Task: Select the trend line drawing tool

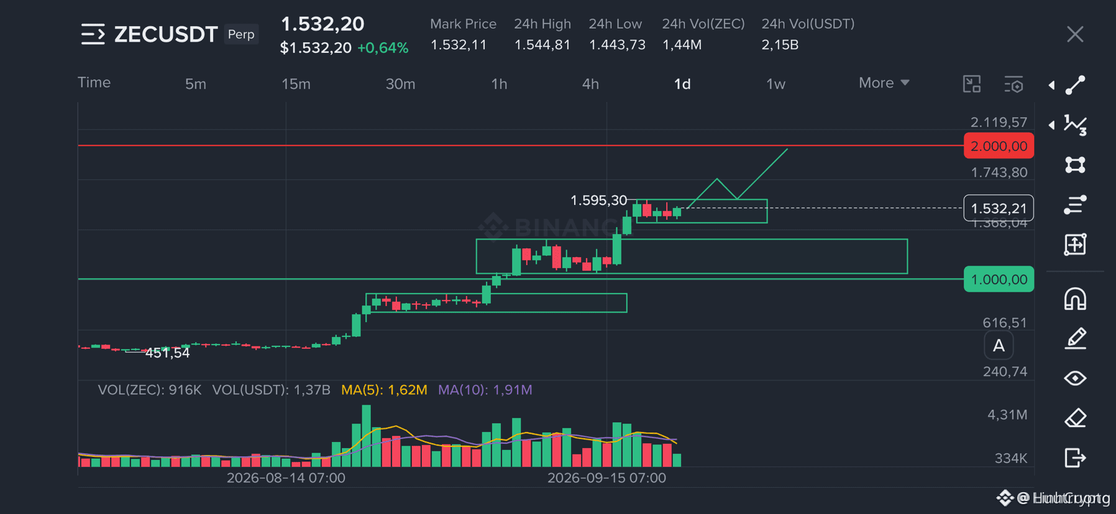Action: (x=1075, y=85)
